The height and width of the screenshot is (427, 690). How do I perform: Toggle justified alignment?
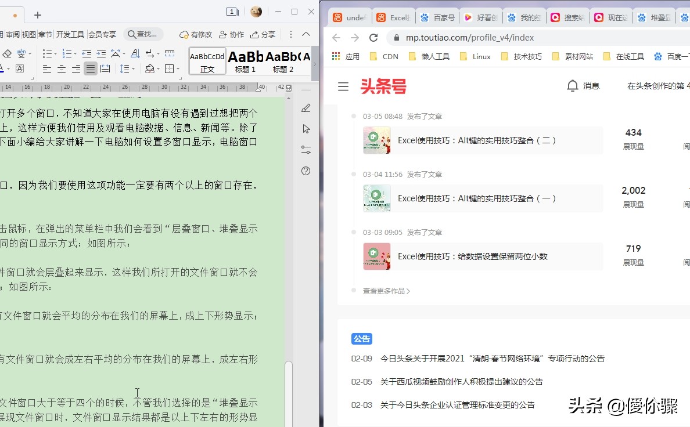pos(91,69)
